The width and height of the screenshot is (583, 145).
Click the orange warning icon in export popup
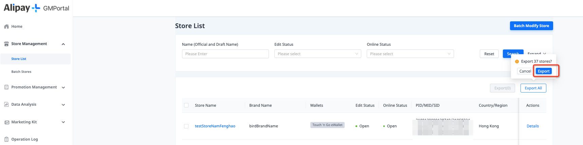(517, 62)
